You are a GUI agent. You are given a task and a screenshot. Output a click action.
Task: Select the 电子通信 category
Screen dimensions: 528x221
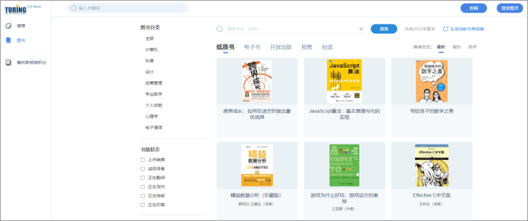coord(154,127)
